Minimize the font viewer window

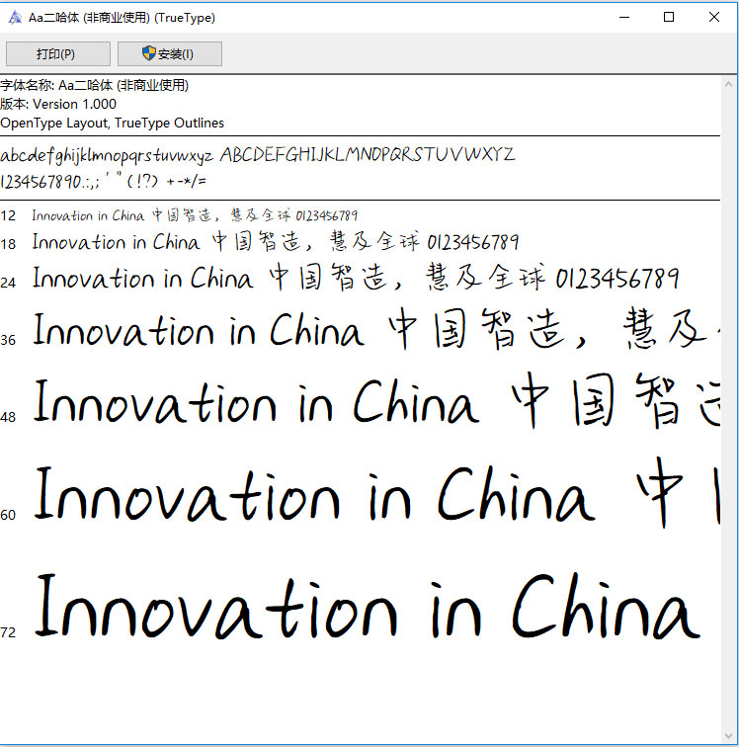tap(624, 18)
